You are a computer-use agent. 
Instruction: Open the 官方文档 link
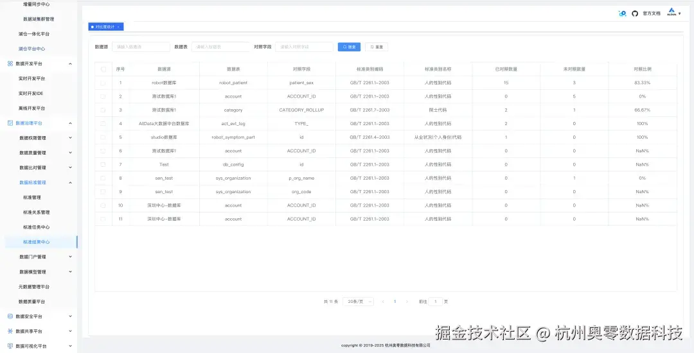(x=652, y=13)
